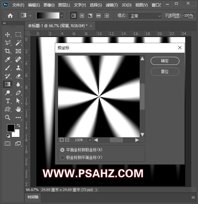Choose Reflected Gradient style
This screenshot has width=198, height=204.
pos(99,16)
